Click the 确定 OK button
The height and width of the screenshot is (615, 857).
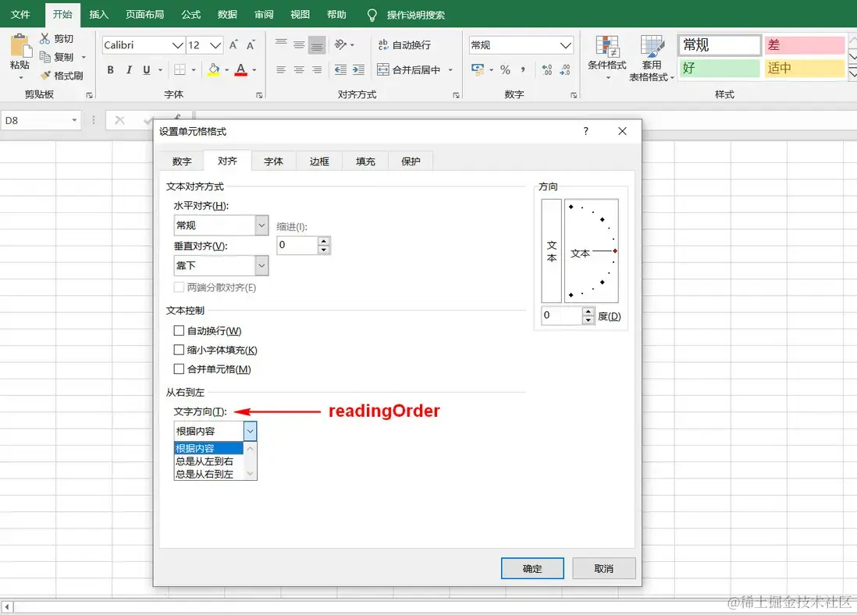coord(532,568)
